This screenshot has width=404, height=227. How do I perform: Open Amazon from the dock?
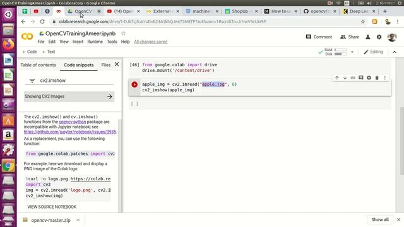point(8,135)
